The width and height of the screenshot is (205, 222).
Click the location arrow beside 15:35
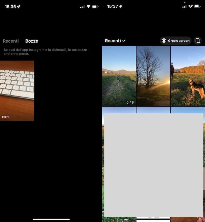18,6
